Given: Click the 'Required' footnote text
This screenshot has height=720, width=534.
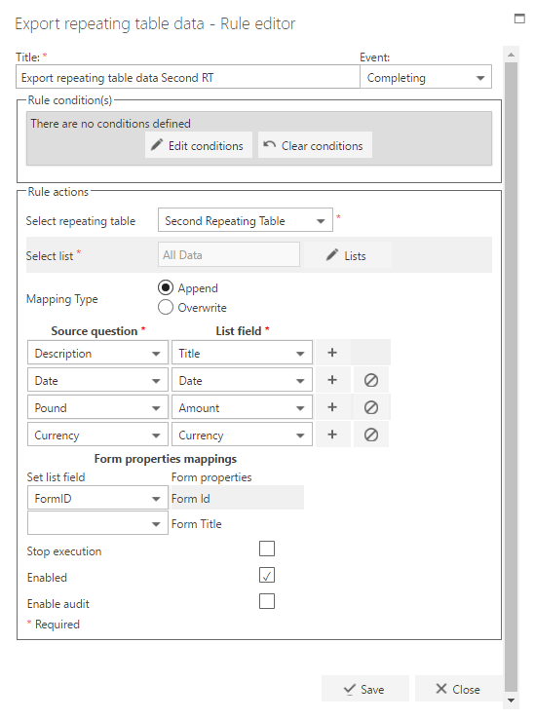Looking at the screenshot, I should coord(57,624).
